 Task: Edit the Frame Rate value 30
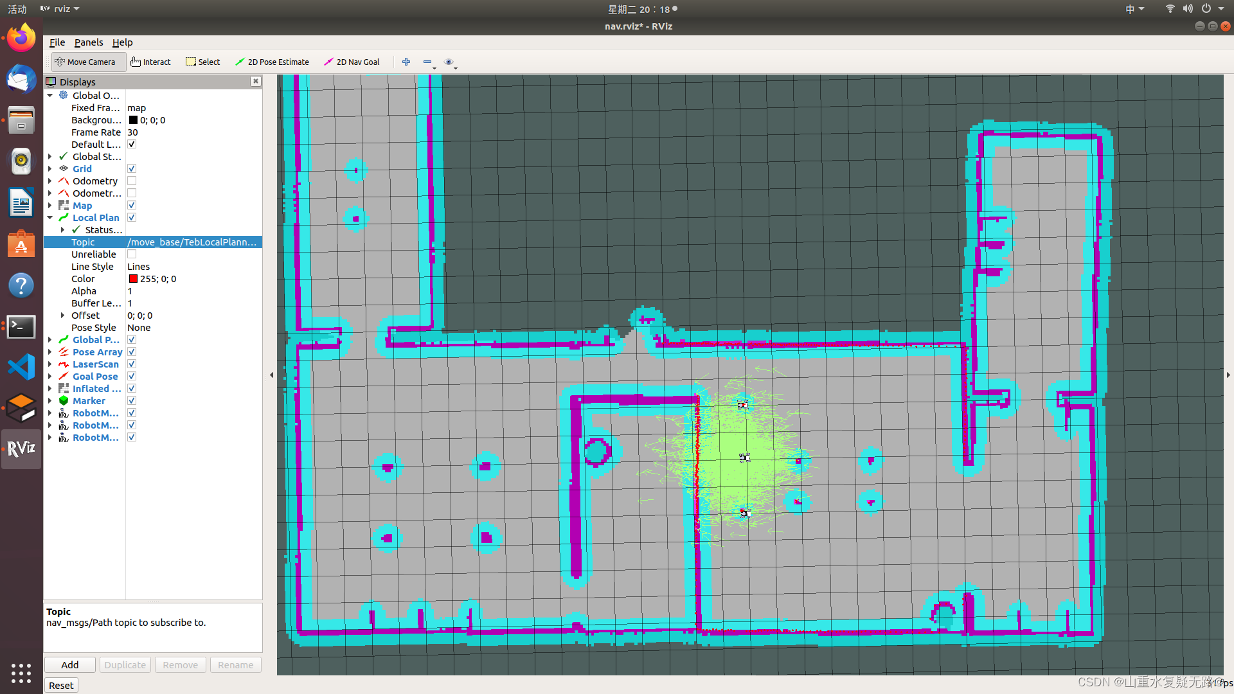(193, 132)
